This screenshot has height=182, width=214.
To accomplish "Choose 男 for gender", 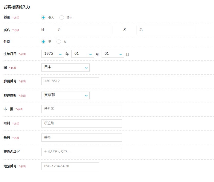I will pyautogui.click(x=43, y=42).
